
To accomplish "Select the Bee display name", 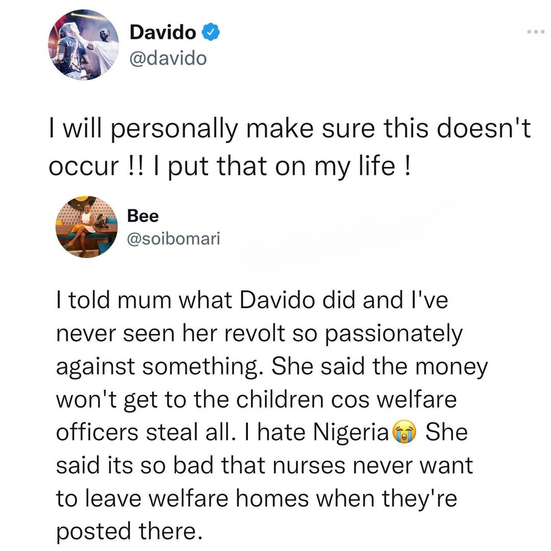I will (x=143, y=216).
